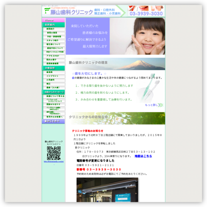The image size is (207, 207).
Task: Click the 新番号 03-3939-3030 text
Action: [x=99, y=169]
